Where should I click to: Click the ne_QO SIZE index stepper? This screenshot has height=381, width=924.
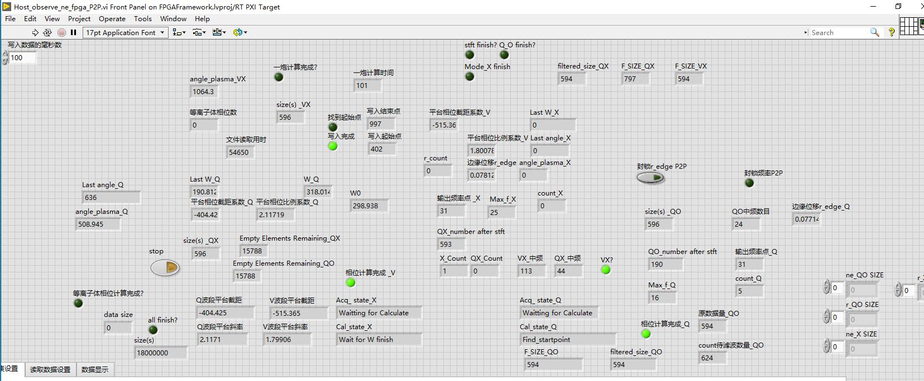click(827, 288)
